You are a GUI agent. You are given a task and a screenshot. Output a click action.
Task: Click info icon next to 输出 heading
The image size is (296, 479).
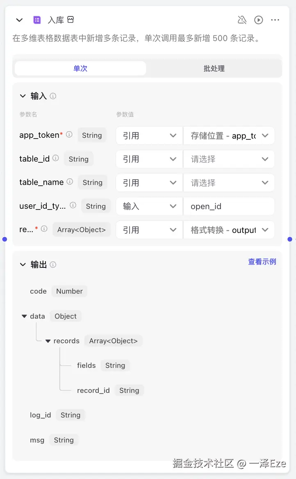point(53,265)
